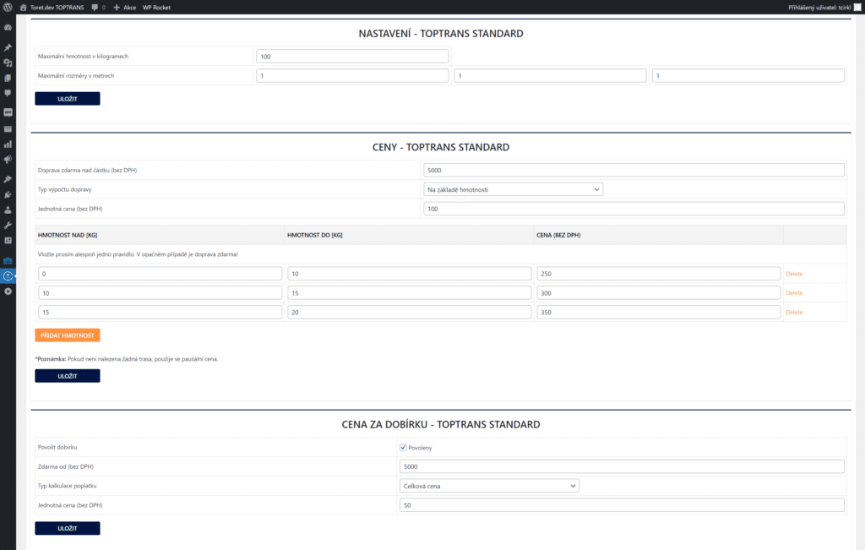Click the CENA (BEZ DPH) column header

pyautogui.click(x=558, y=235)
